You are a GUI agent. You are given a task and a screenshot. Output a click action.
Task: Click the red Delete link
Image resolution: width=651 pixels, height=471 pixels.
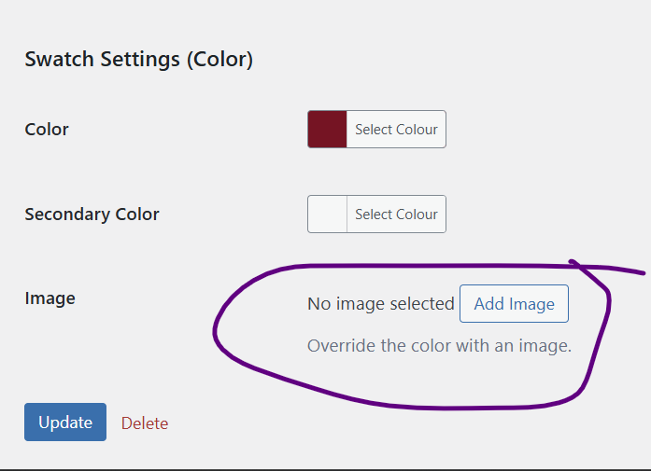(145, 423)
